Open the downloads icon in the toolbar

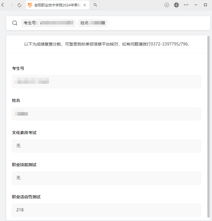coord(167,5)
